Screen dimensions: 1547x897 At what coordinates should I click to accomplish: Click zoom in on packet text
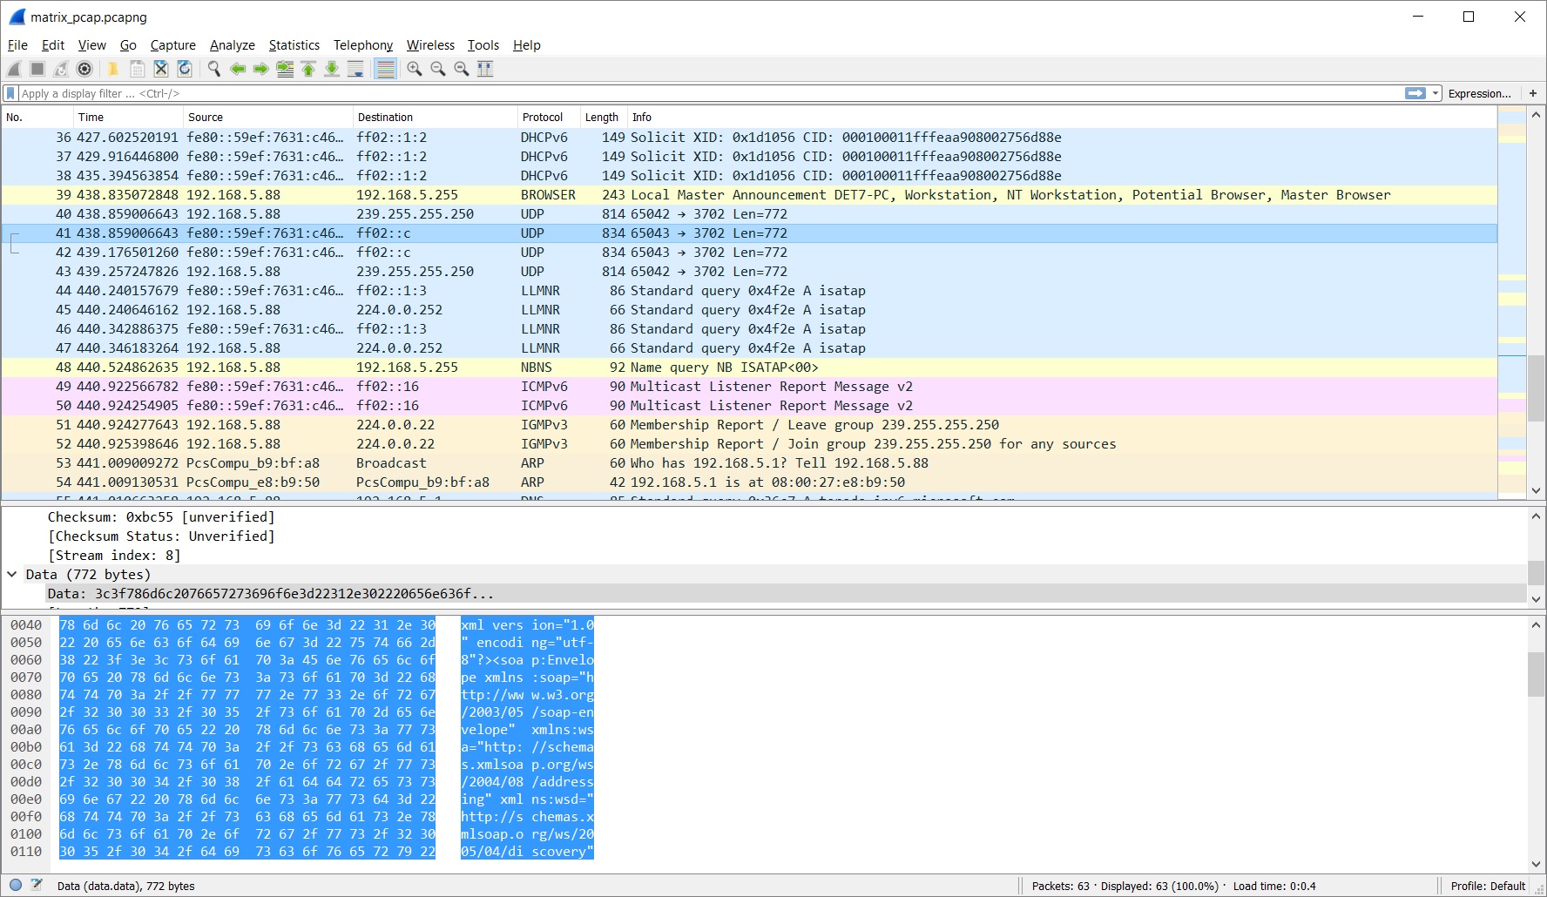(415, 69)
